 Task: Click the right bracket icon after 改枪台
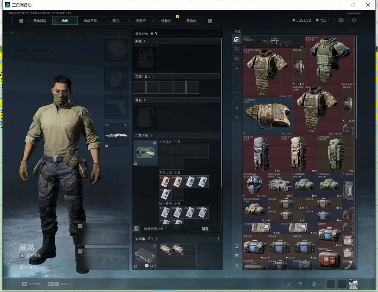tap(210, 21)
